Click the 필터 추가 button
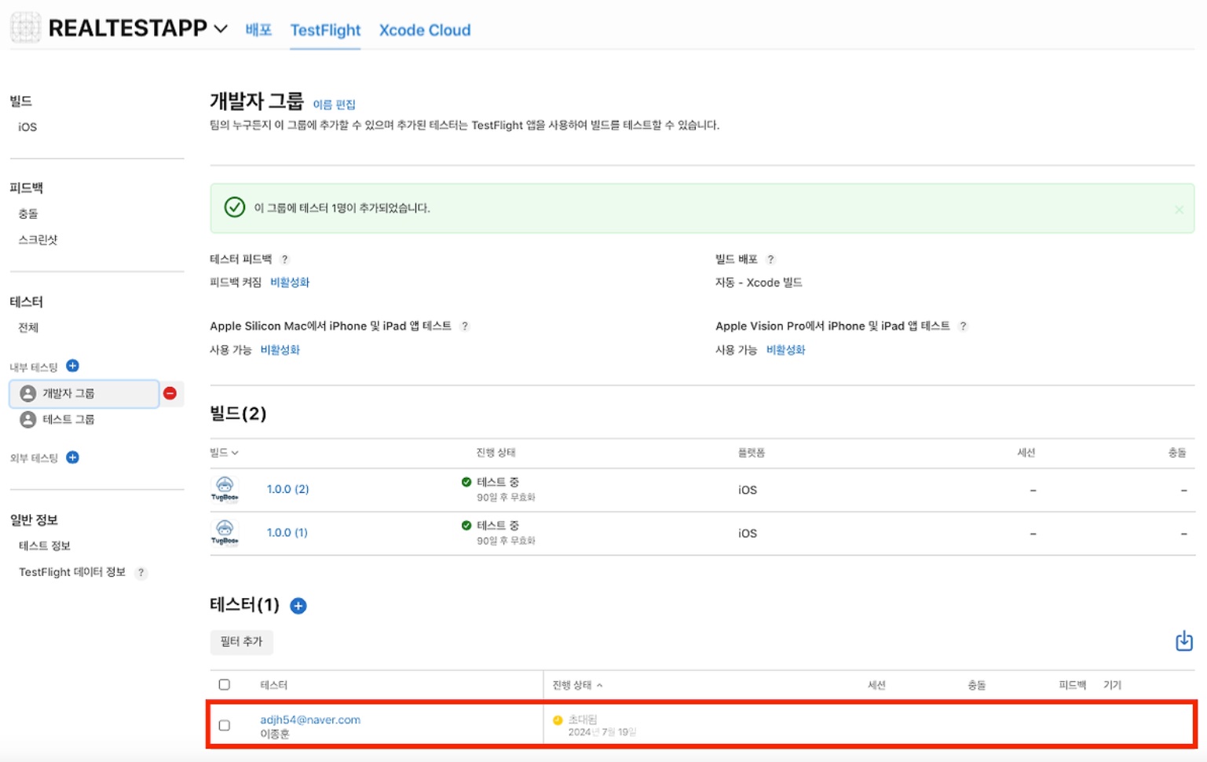The image size is (1207, 762). pyautogui.click(x=242, y=642)
